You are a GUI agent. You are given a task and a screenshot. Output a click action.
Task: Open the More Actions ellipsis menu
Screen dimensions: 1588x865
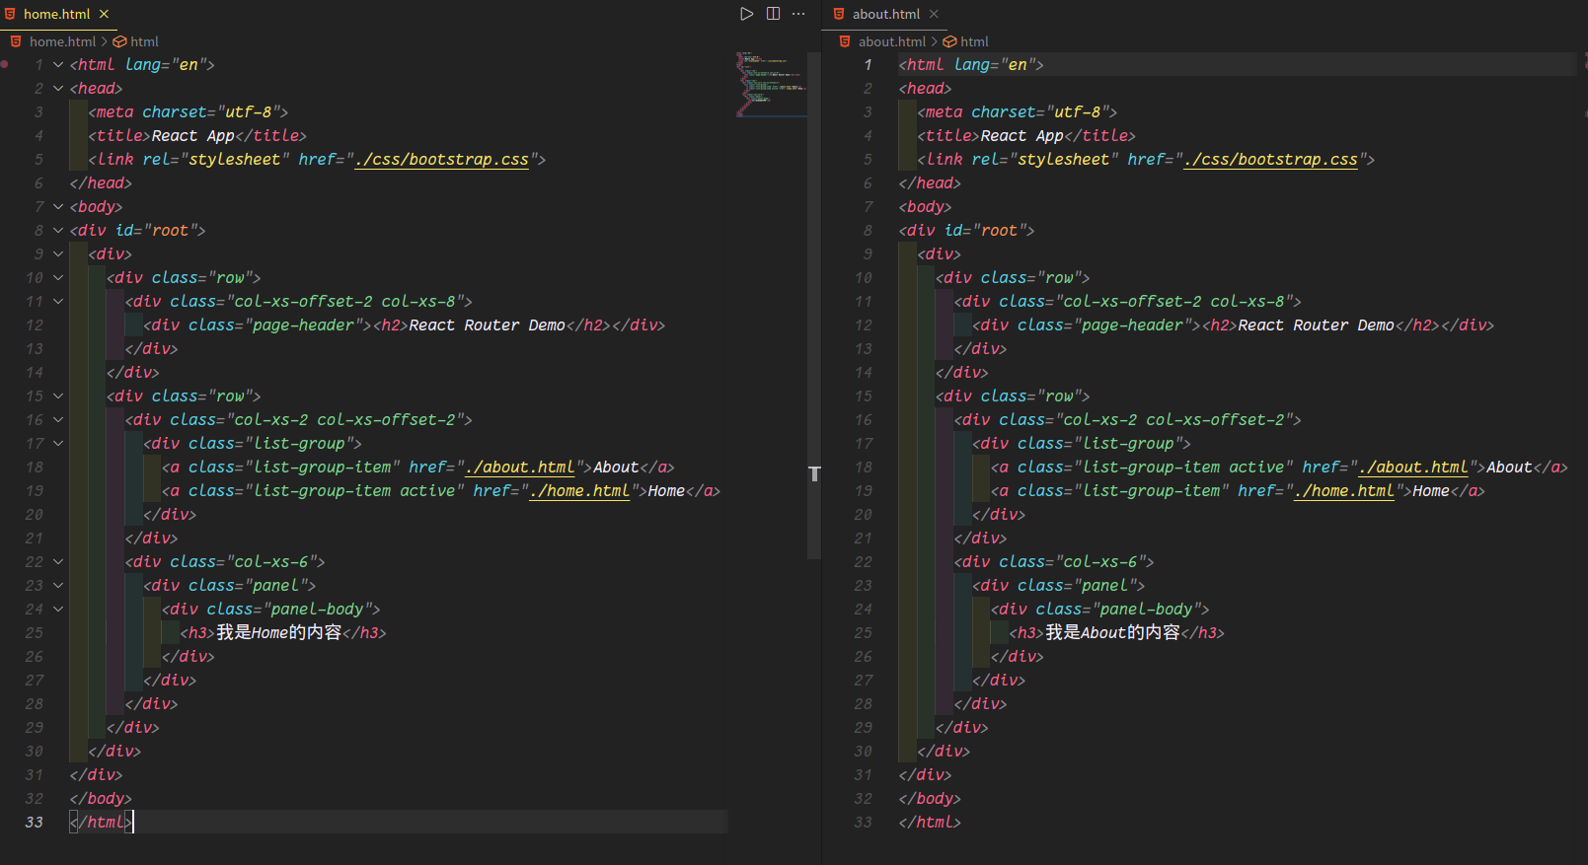point(798,14)
